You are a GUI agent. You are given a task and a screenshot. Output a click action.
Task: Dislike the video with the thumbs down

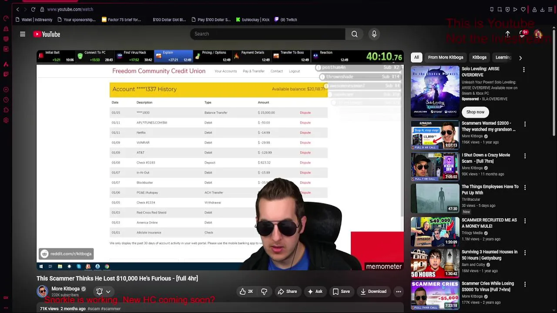tap(264, 292)
